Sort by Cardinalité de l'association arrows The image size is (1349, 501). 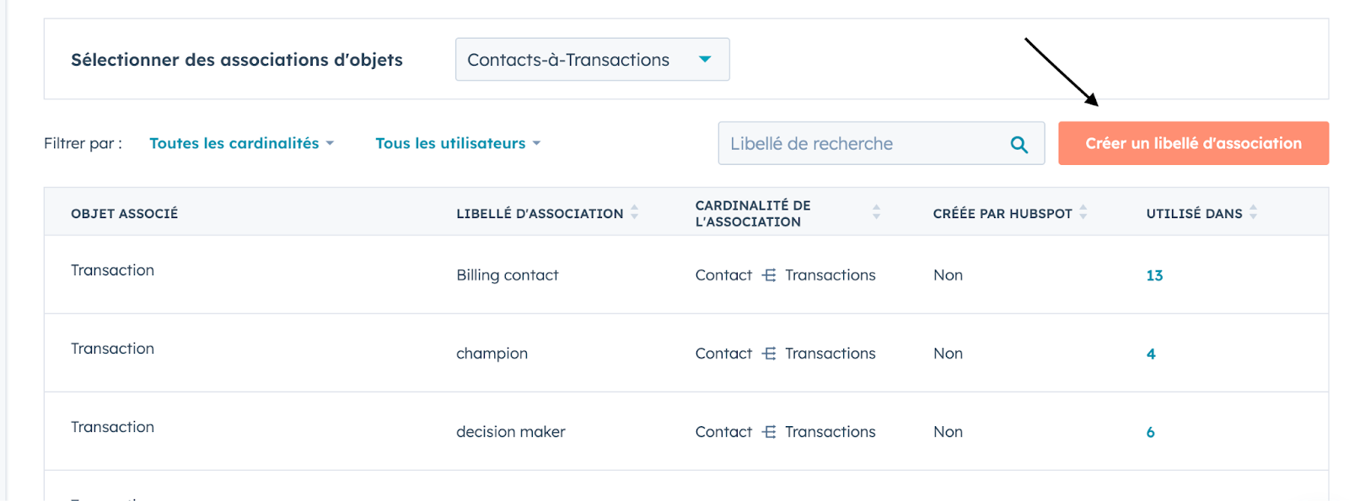(876, 212)
